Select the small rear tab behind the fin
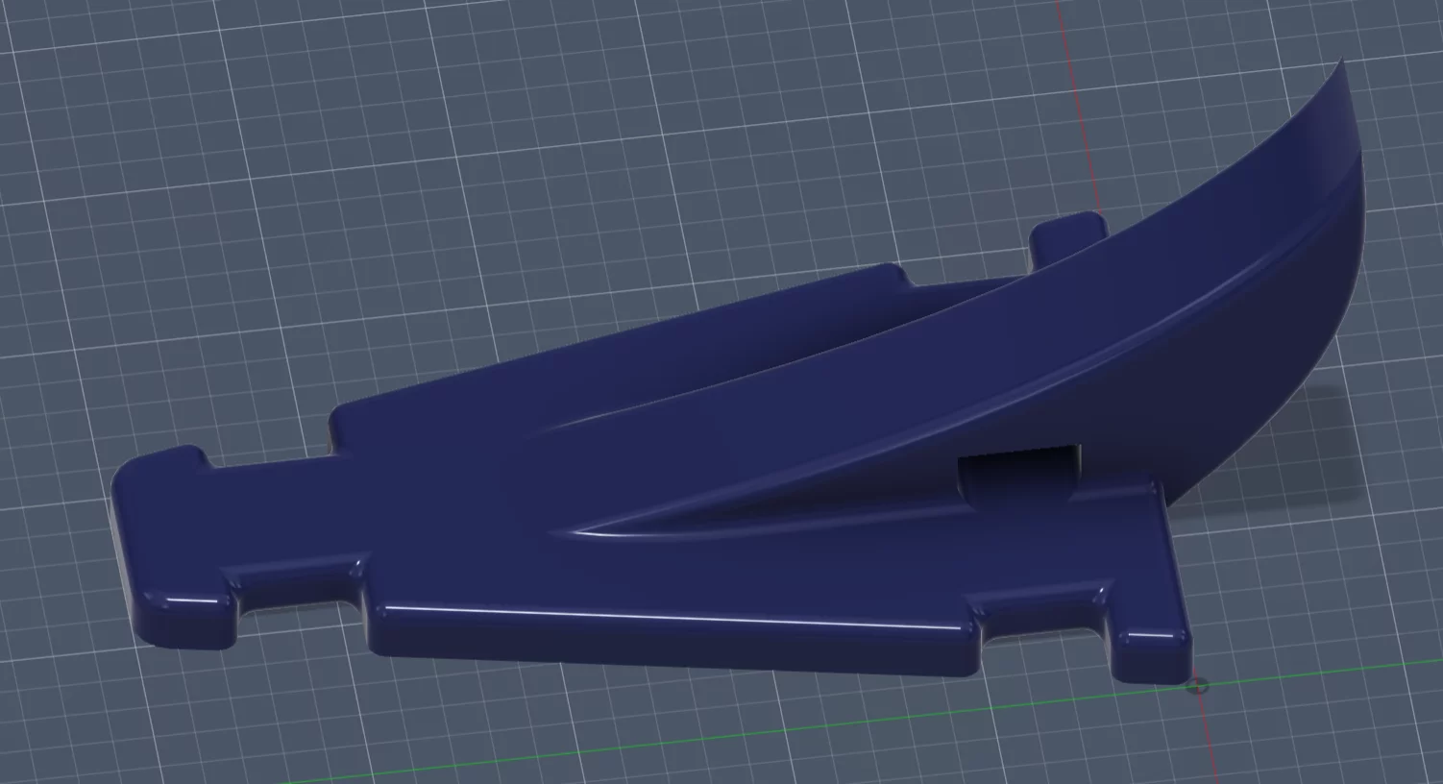The height and width of the screenshot is (784, 1443). [1066, 235]
